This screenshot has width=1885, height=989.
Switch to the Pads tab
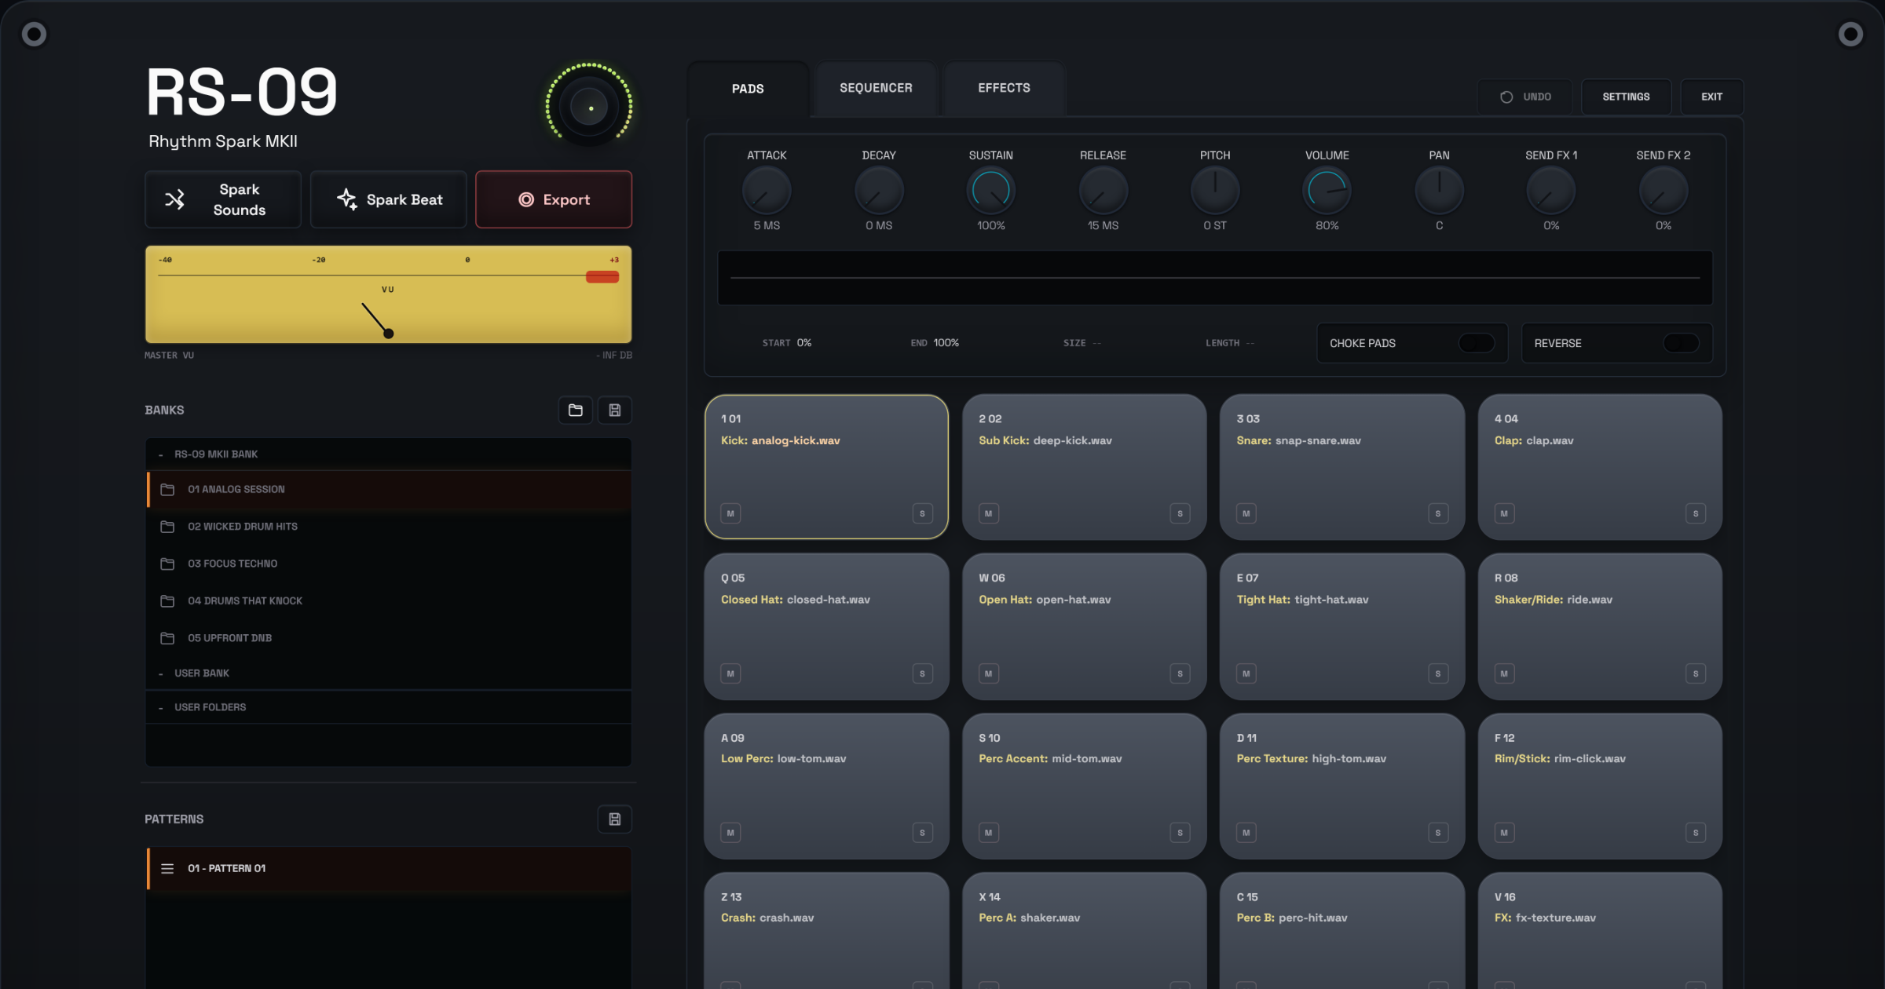click(748, 89)
